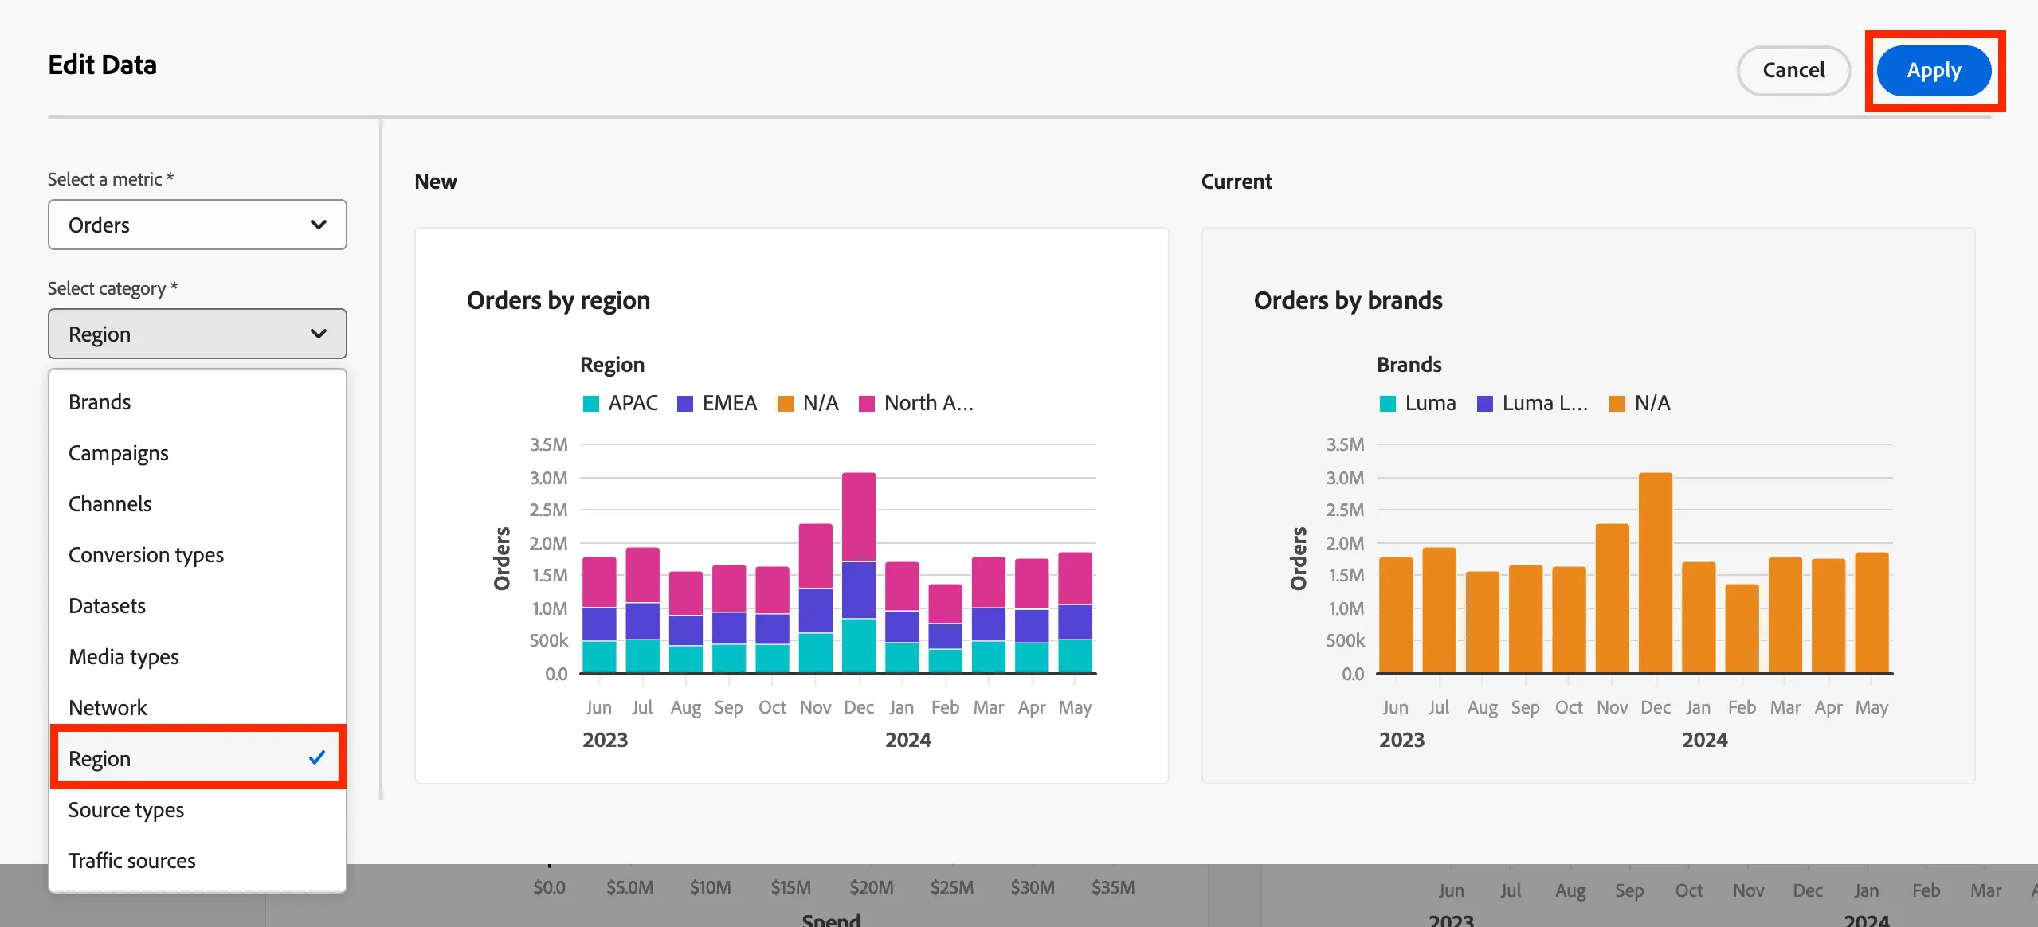Select the checked Region option
This screenshot has height=927, width=2038.
click(198, 757)
